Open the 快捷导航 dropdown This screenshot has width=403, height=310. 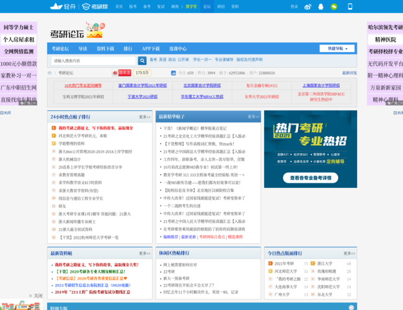tap(337, 48)
